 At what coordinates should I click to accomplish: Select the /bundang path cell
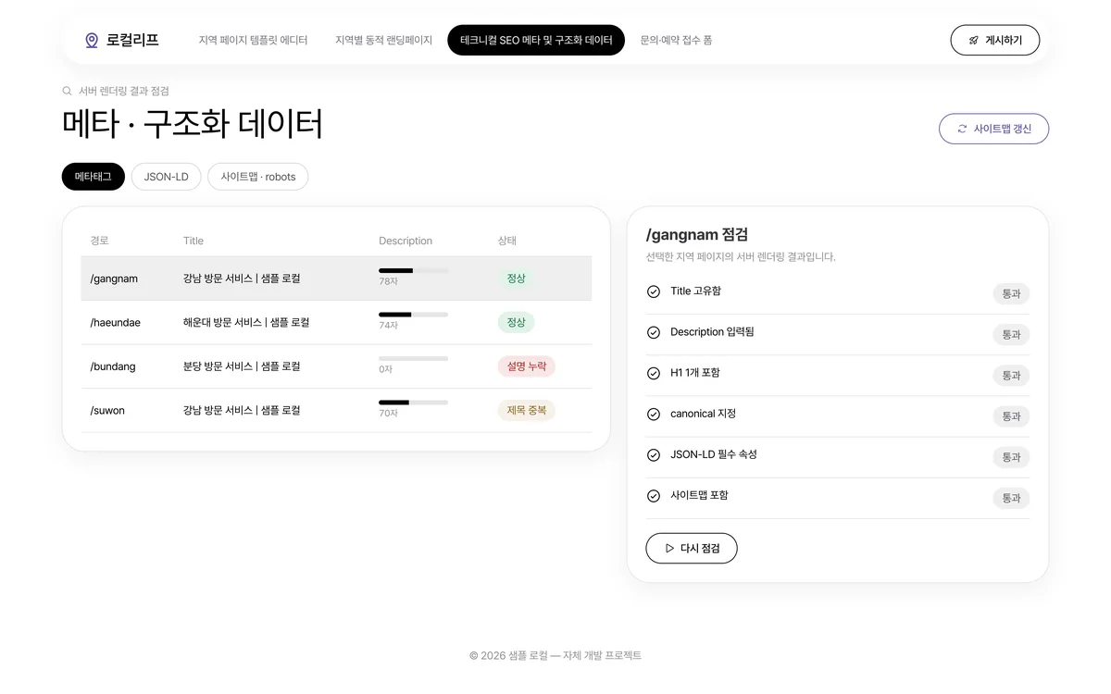113,366
